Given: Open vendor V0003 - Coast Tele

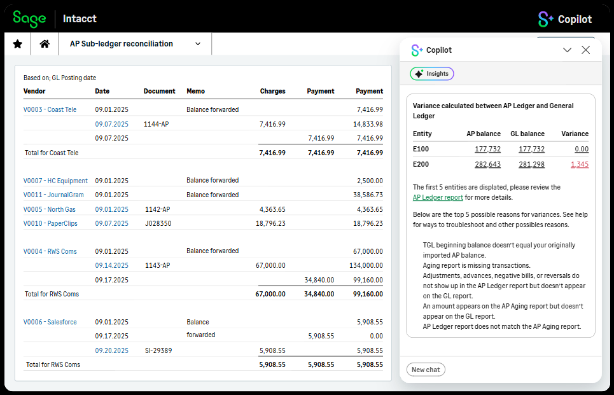Looking at the screenshot, I should pos(50,109).
